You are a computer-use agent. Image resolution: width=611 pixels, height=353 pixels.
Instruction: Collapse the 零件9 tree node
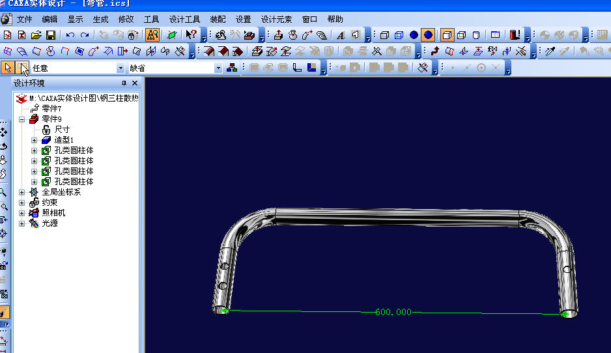22,119
